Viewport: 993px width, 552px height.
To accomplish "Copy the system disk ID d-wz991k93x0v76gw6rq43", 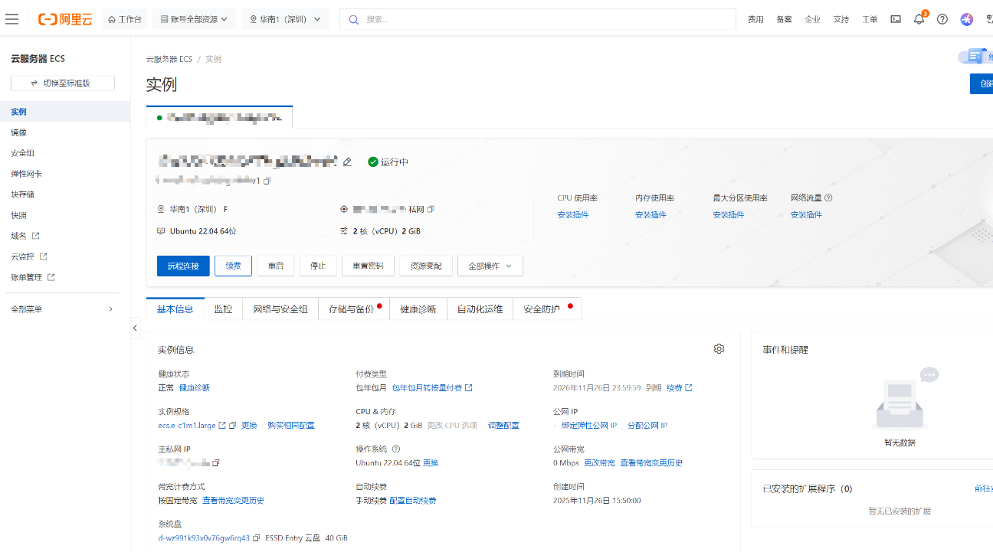I will [x=257, y=538].
